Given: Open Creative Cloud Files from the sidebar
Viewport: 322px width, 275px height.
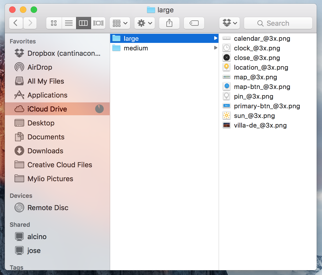Looking at the screenshot, I should point(60,165).
